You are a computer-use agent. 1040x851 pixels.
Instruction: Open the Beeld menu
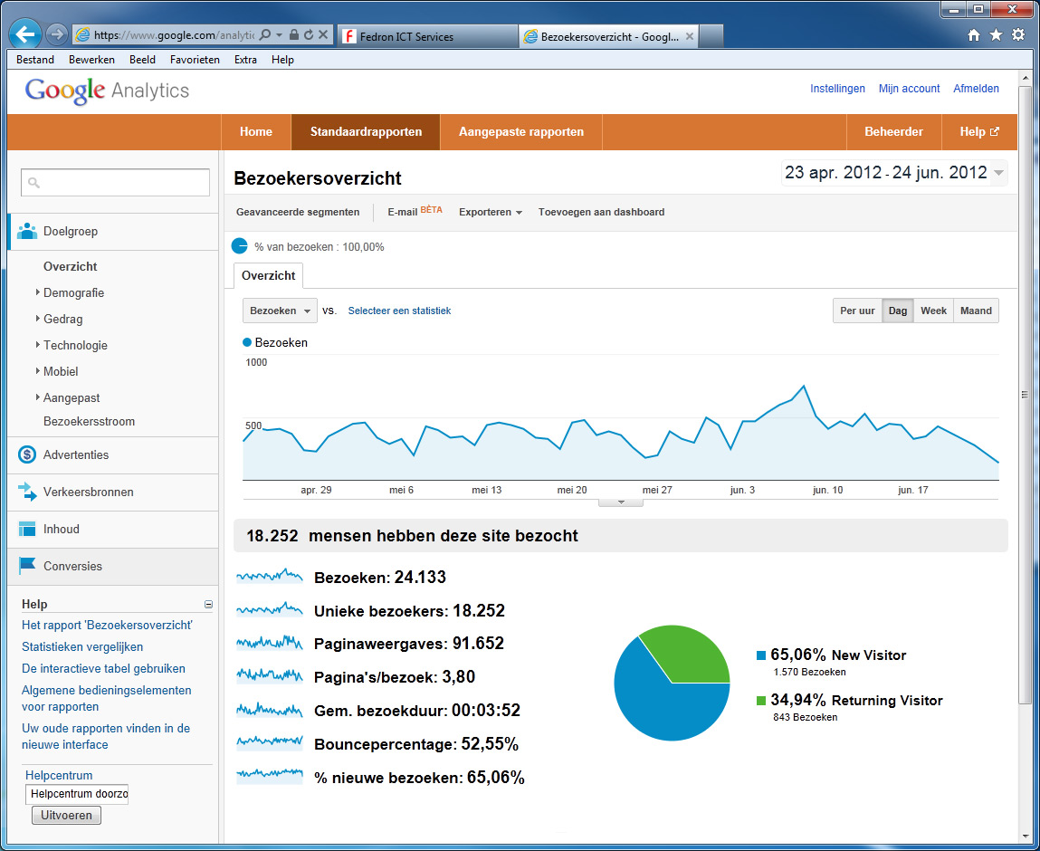tap(142, 60)
